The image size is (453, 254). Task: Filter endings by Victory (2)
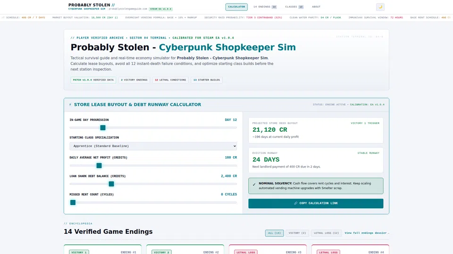tap(297, 233)
